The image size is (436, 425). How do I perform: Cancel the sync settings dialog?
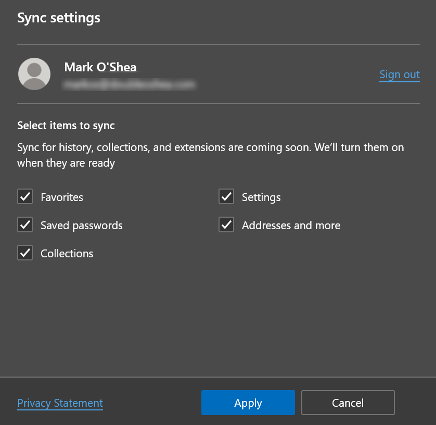click(348, 403)
